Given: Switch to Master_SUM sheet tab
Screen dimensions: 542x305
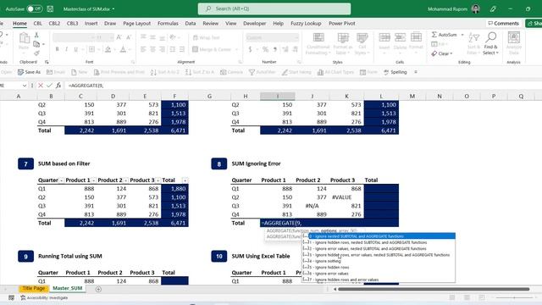Looking at the screenshot, I should coord(68,288).
